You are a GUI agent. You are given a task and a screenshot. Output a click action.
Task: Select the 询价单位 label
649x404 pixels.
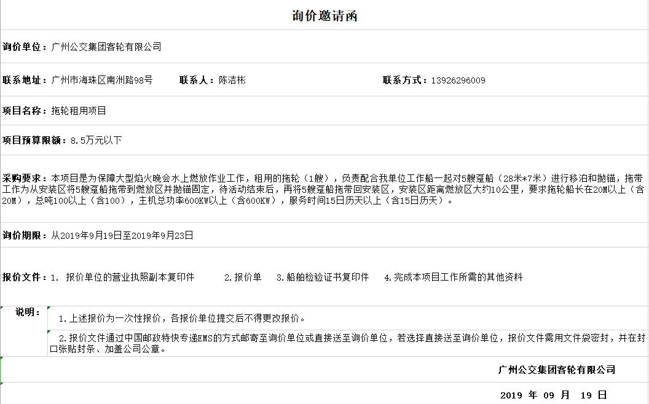[25, 47]
